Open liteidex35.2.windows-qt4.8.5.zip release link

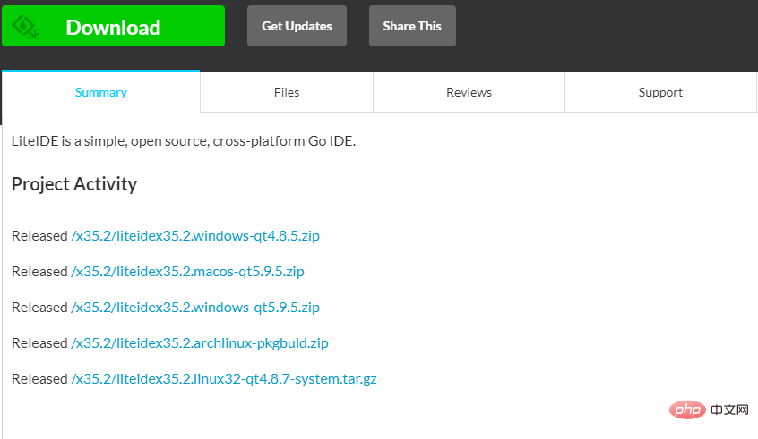click(x=195, y=236)
